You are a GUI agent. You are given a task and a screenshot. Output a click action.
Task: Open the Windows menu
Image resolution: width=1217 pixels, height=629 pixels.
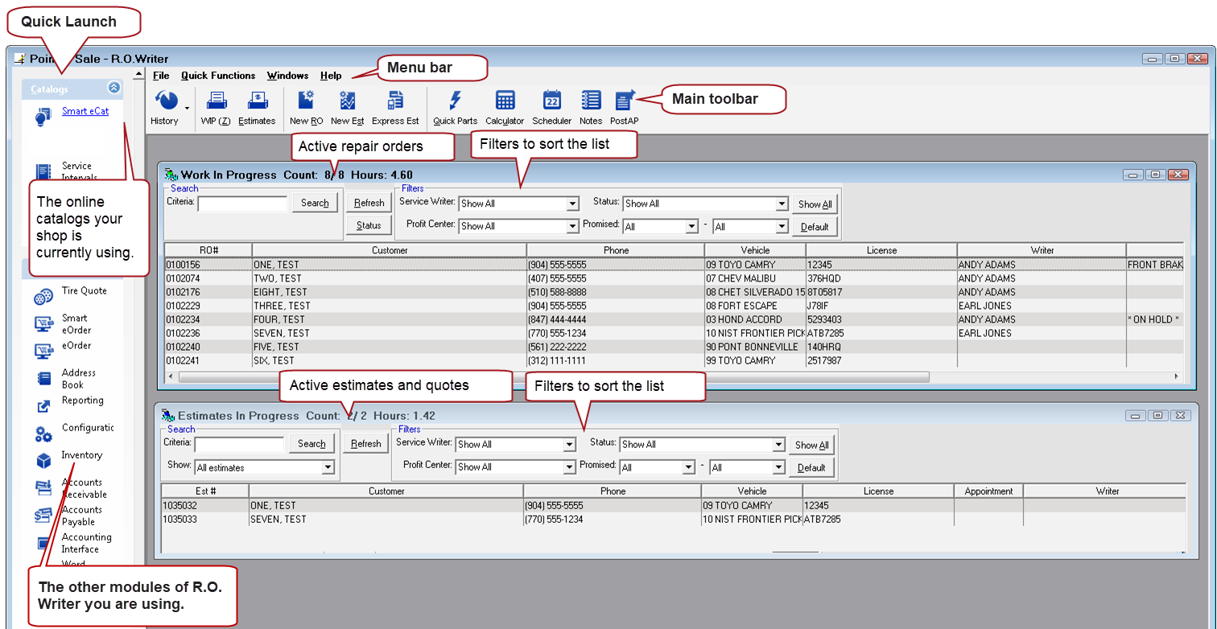[287, 76]
